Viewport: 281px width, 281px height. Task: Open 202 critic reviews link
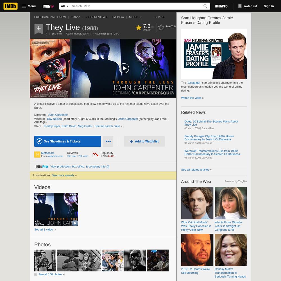coord(83,156)
